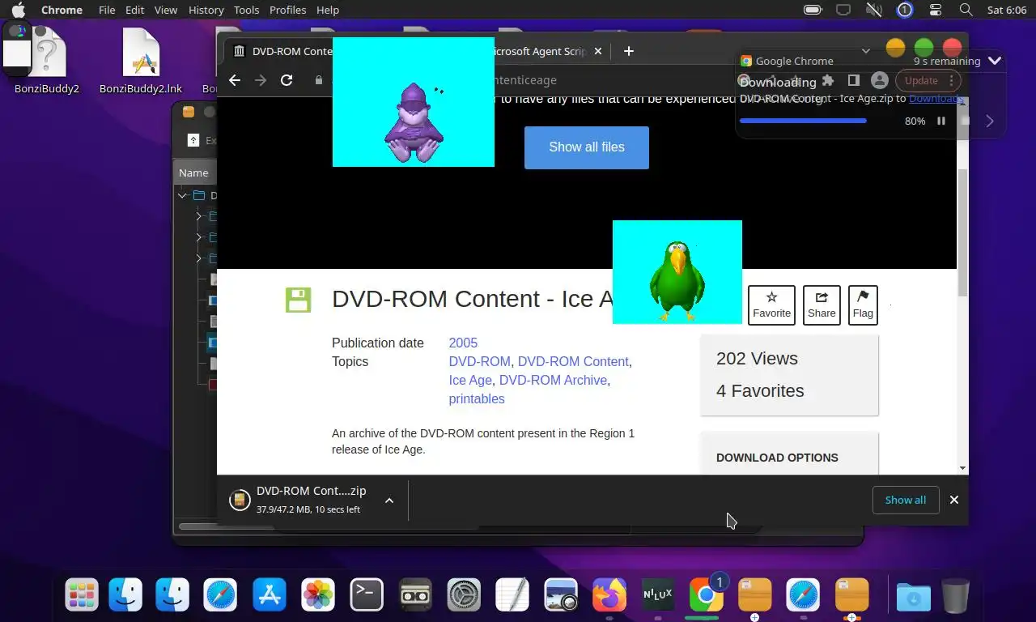Collapse the download notification chevron
The height and width of the screenshot is (622, 1036).
click(995, 61)
